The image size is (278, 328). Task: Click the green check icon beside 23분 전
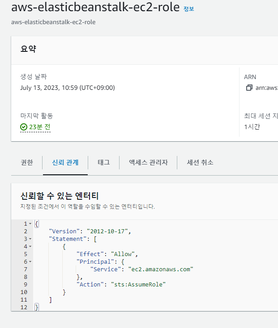[24, 127]
